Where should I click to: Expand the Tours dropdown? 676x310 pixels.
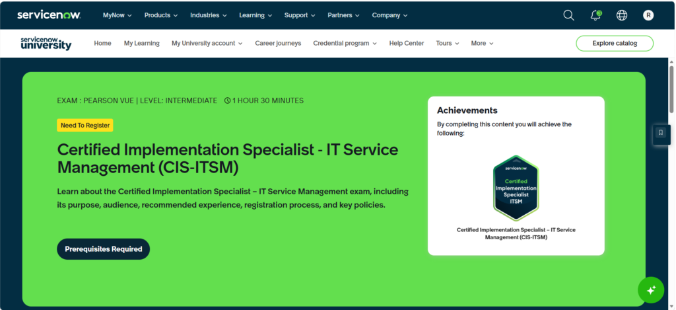coord(448,43)
